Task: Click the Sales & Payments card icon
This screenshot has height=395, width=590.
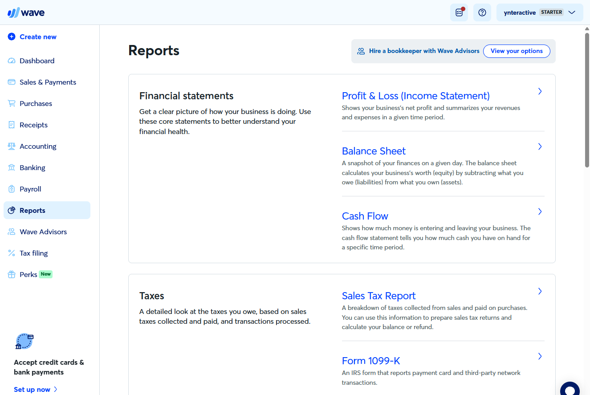Action: 12,82
